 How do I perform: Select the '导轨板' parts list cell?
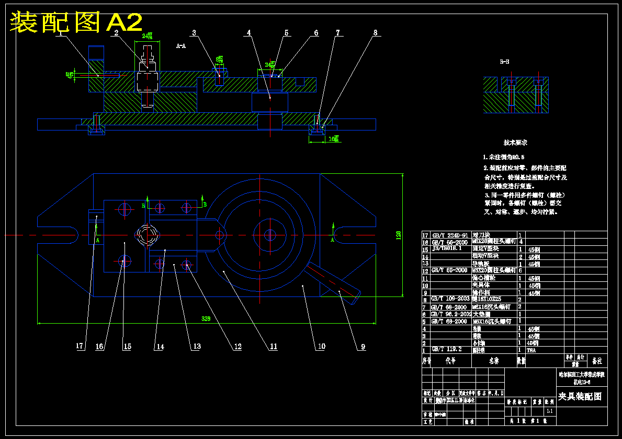tap(481, 263)
